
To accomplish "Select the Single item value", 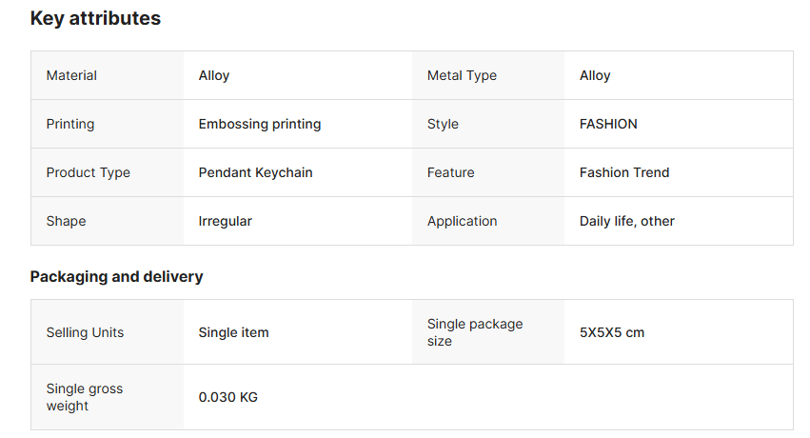I will [x=233, y=332].
